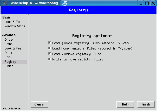Click the Finish button at bottom right
Viewport: 157px width, 112px height.
[146, 104]
